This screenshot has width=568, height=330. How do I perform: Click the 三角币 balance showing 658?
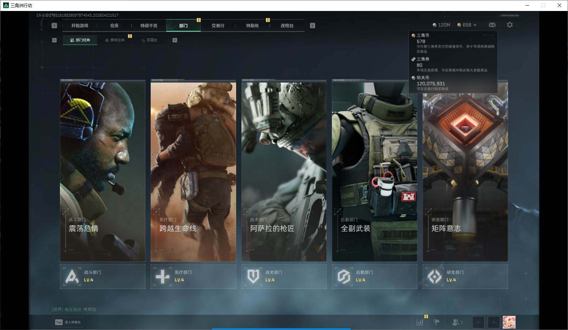[464, 25]
